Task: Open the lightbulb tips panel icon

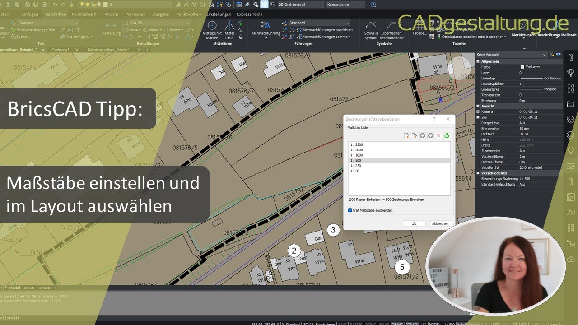Action: [571, 150]
